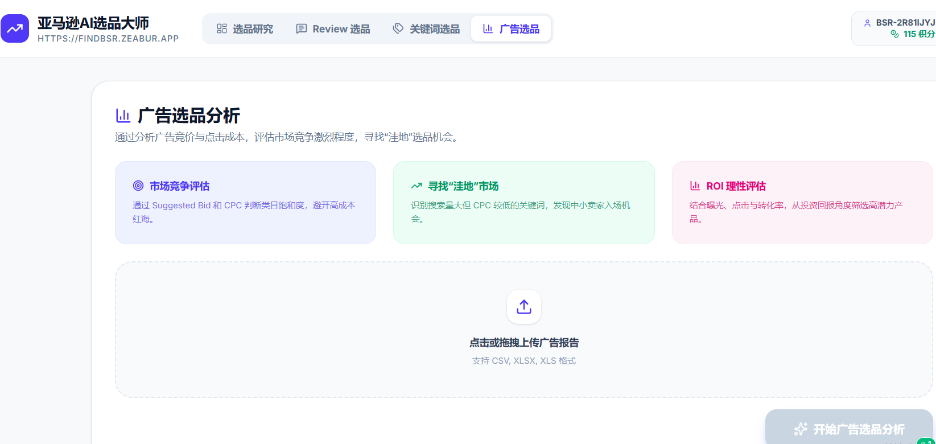This screenshot has height=444, width=936.
Task: Click the coins icon beside 115 积分
Action: tap(894, 34)
